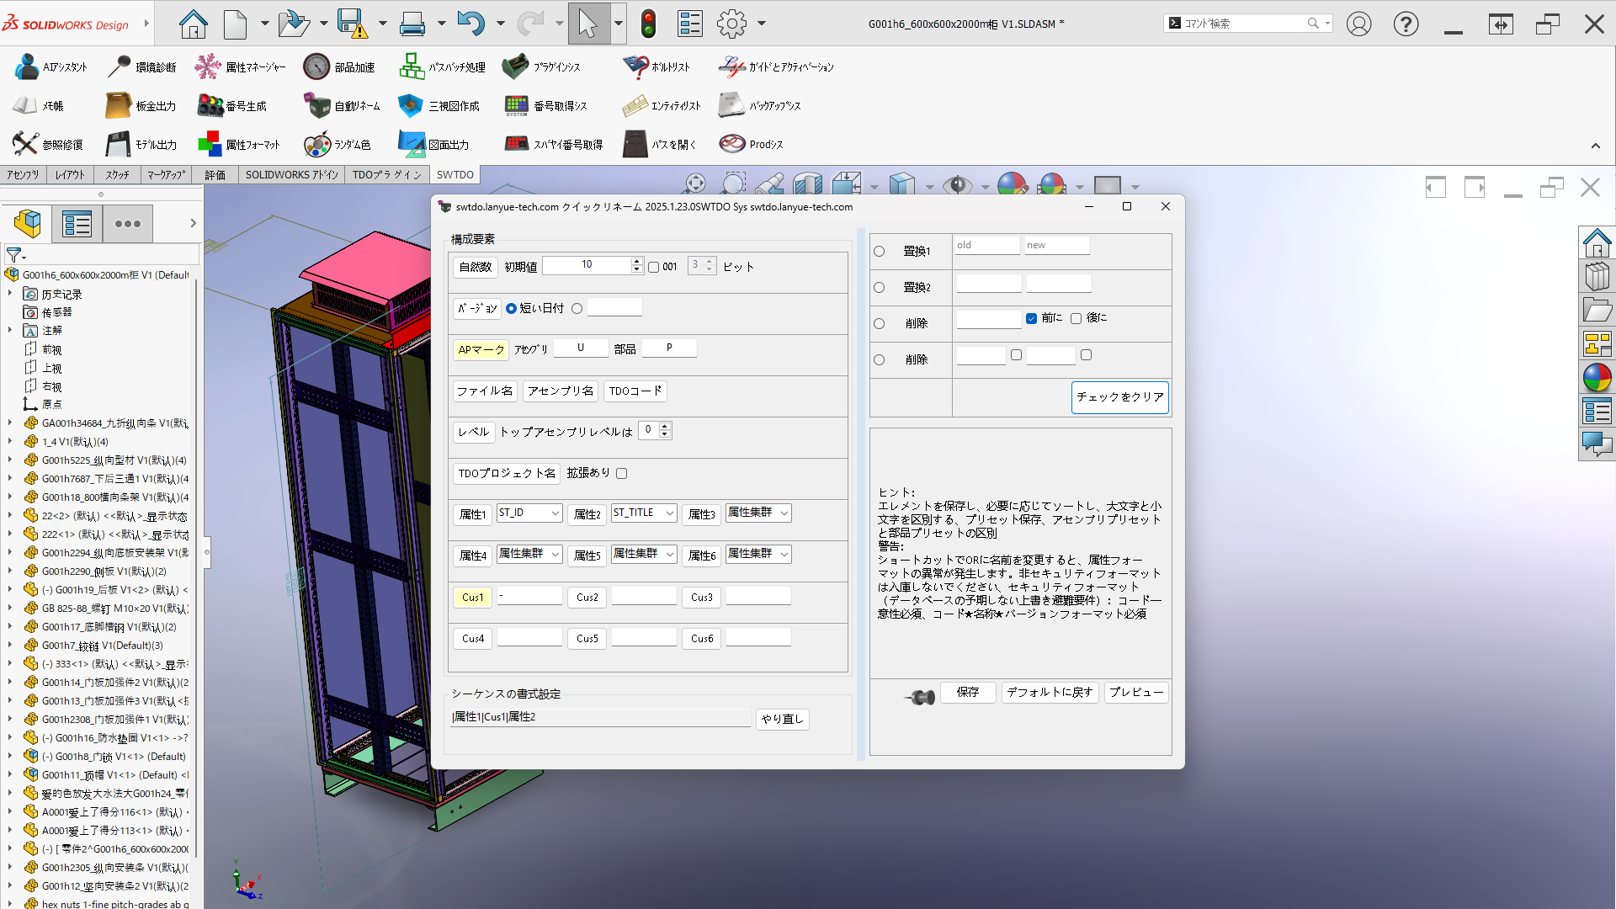Open the 属性2 ST_TITLE dropdown
The width and height of the screenshot is (1616, 909).
coord(670,513)
